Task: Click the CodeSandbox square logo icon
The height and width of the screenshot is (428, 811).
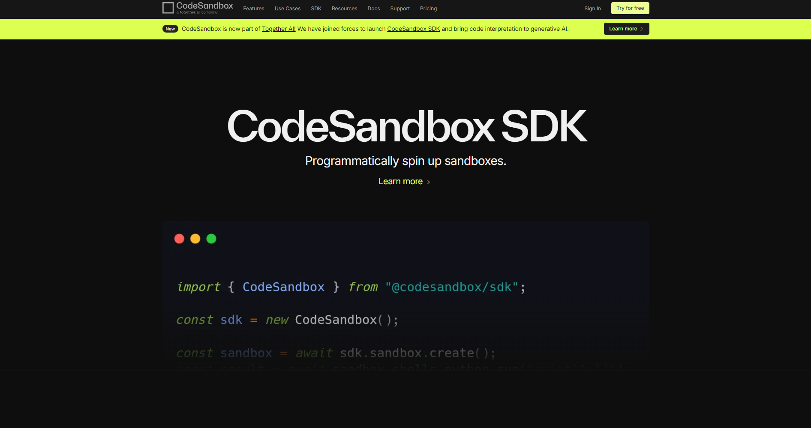Action: click(x=168, y=8)
